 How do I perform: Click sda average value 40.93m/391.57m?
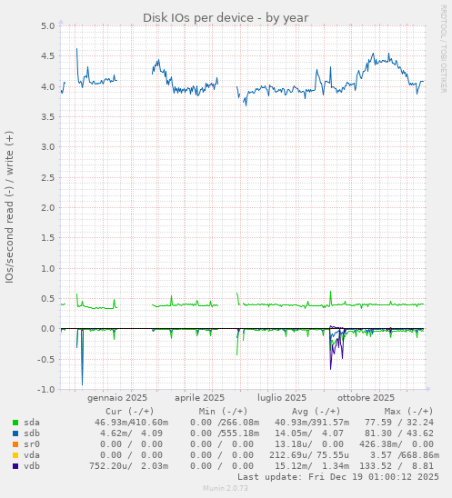pos(312,423)
